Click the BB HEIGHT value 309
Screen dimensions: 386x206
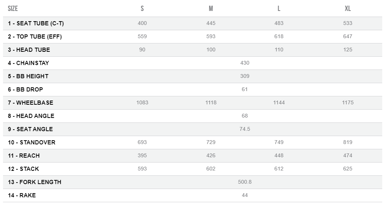tap(245, 76)
